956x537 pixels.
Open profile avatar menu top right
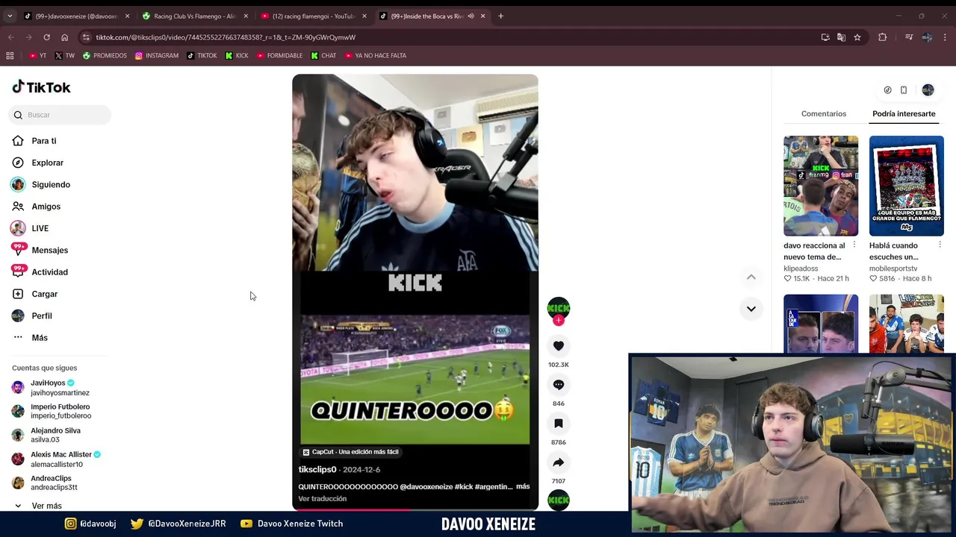(x=928, y=90)
